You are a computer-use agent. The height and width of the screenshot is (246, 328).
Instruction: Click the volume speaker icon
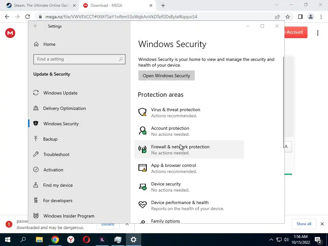click(x=286, y=240)
